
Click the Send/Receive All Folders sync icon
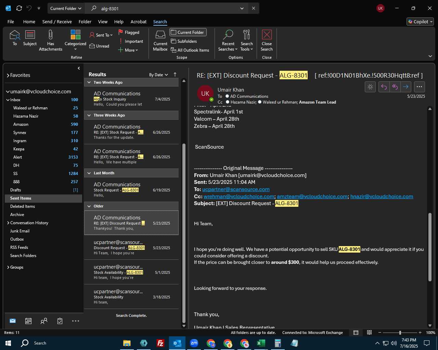point(19,8)
